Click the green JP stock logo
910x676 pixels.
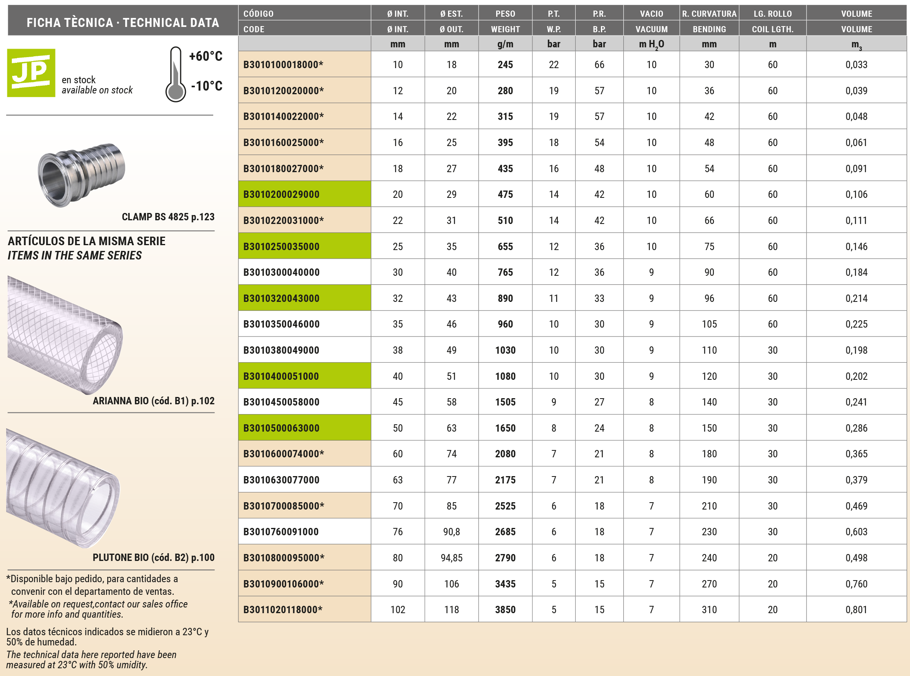(31, 73)
